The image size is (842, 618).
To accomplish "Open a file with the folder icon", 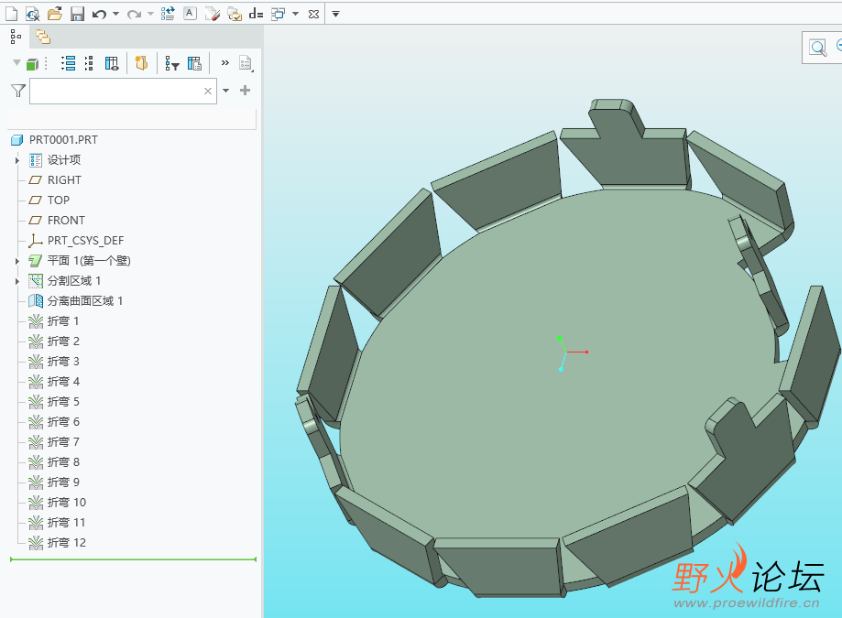I will coord(55,14).
